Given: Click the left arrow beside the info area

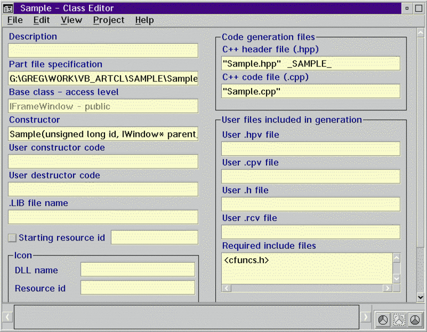Looking at the screenshot, I should (x=8, y=317).
